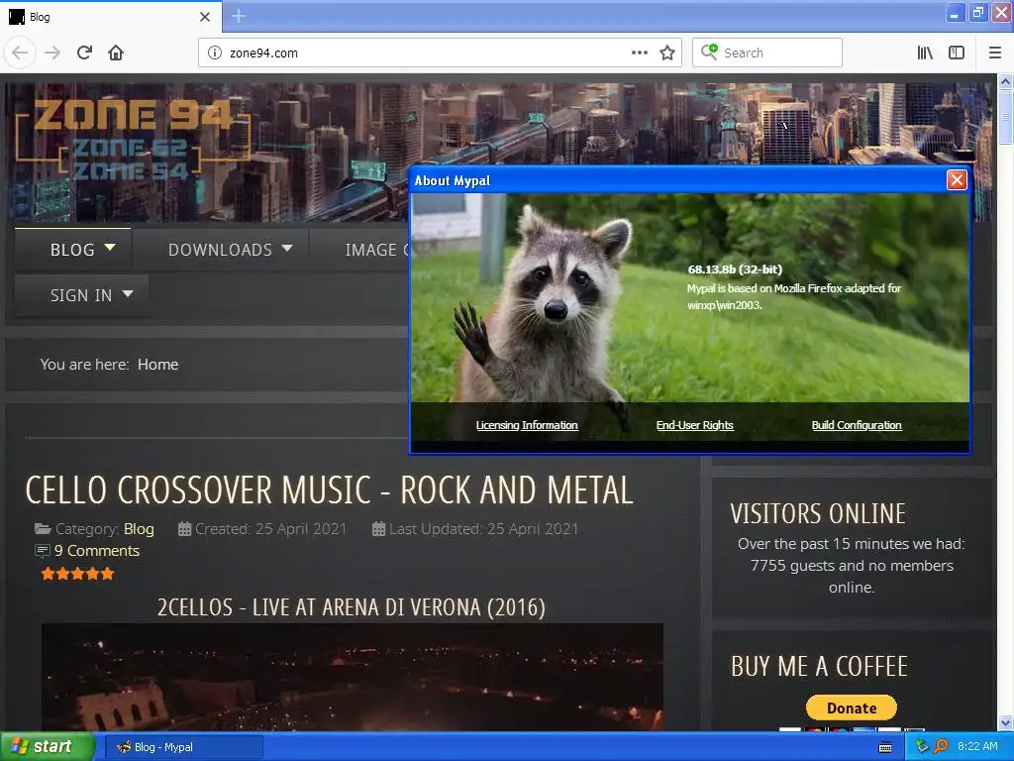Open the page actions three-dot menu
This screenshot has width=1014, height=761.
[639, 53]
